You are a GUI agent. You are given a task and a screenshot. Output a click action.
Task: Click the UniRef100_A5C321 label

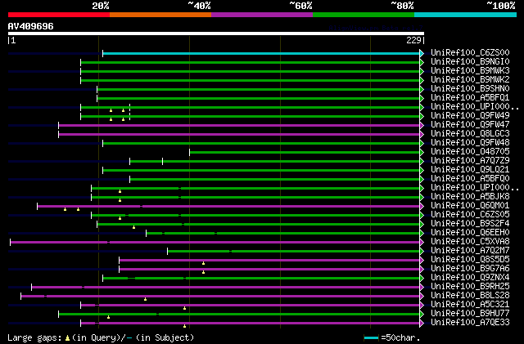coord(470,305)
